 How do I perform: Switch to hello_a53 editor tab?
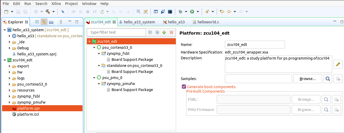pos(174,22)
